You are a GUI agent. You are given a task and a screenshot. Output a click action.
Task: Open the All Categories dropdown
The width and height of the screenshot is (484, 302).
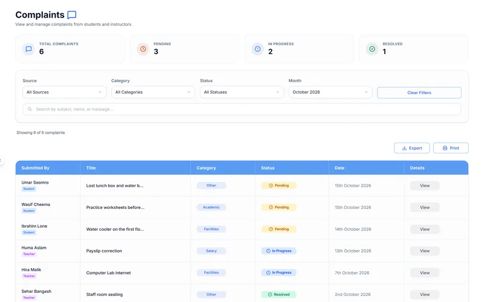point(153,92)
